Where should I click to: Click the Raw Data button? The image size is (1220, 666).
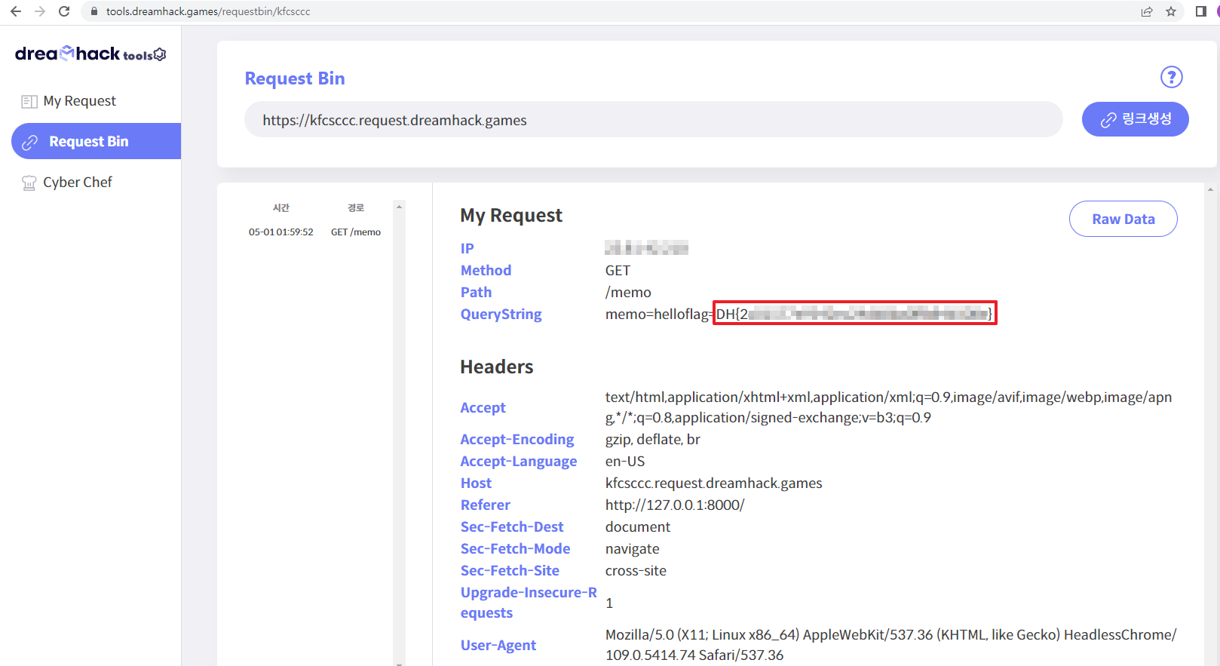tap(1123, 219)
